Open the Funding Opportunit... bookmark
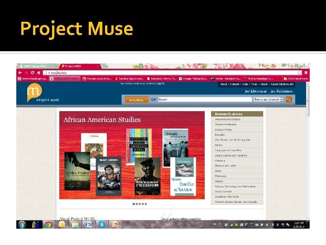 coord(129,78)
